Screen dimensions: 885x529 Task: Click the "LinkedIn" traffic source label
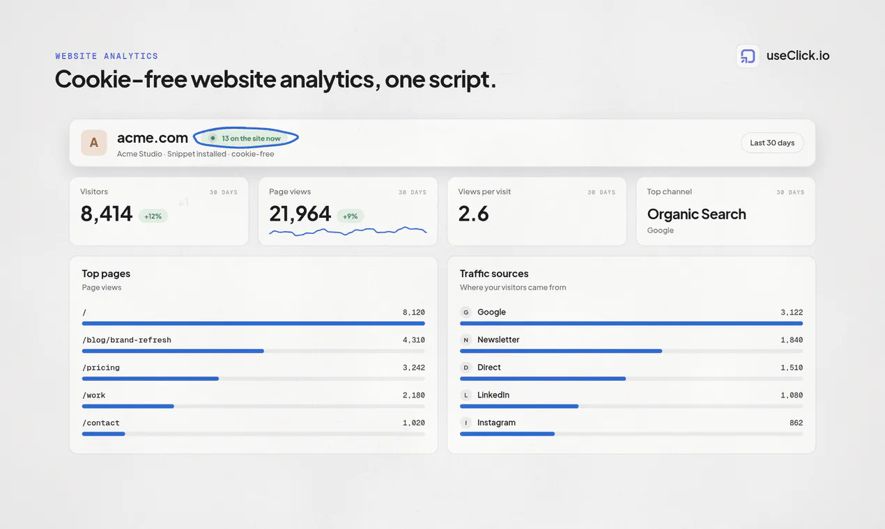[493, 395]
